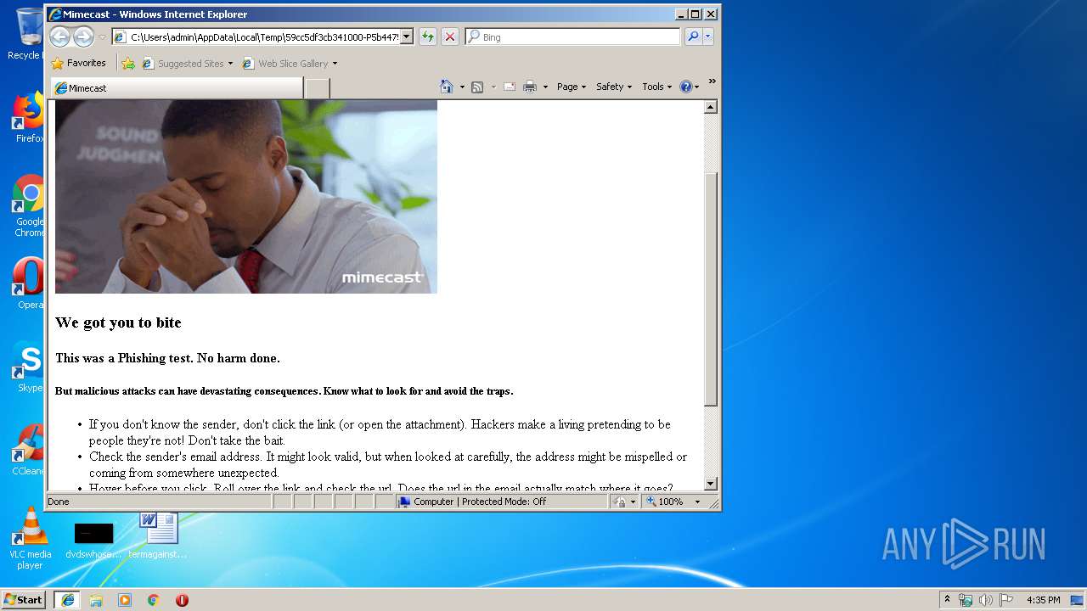Image resolution: width=1087 pixels, height=611 pixels.
Task: Open search provider dropdown arrow
Action: [x=708, y=36]
